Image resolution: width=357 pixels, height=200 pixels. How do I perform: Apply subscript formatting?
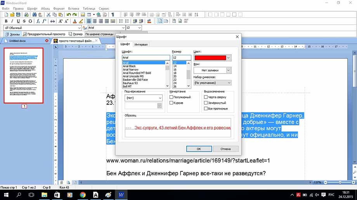(x=38, y=21)
